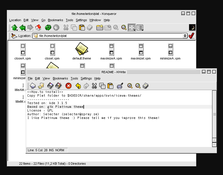Select the minimizeA.xpm file
223x175 pixels.
170,52
